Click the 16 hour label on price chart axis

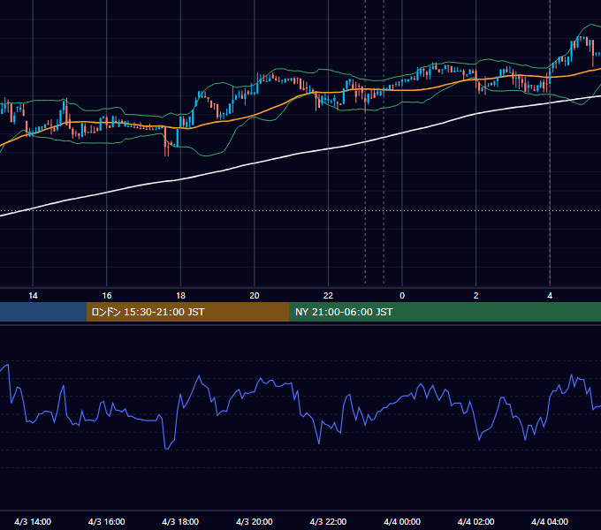[107, 296]
